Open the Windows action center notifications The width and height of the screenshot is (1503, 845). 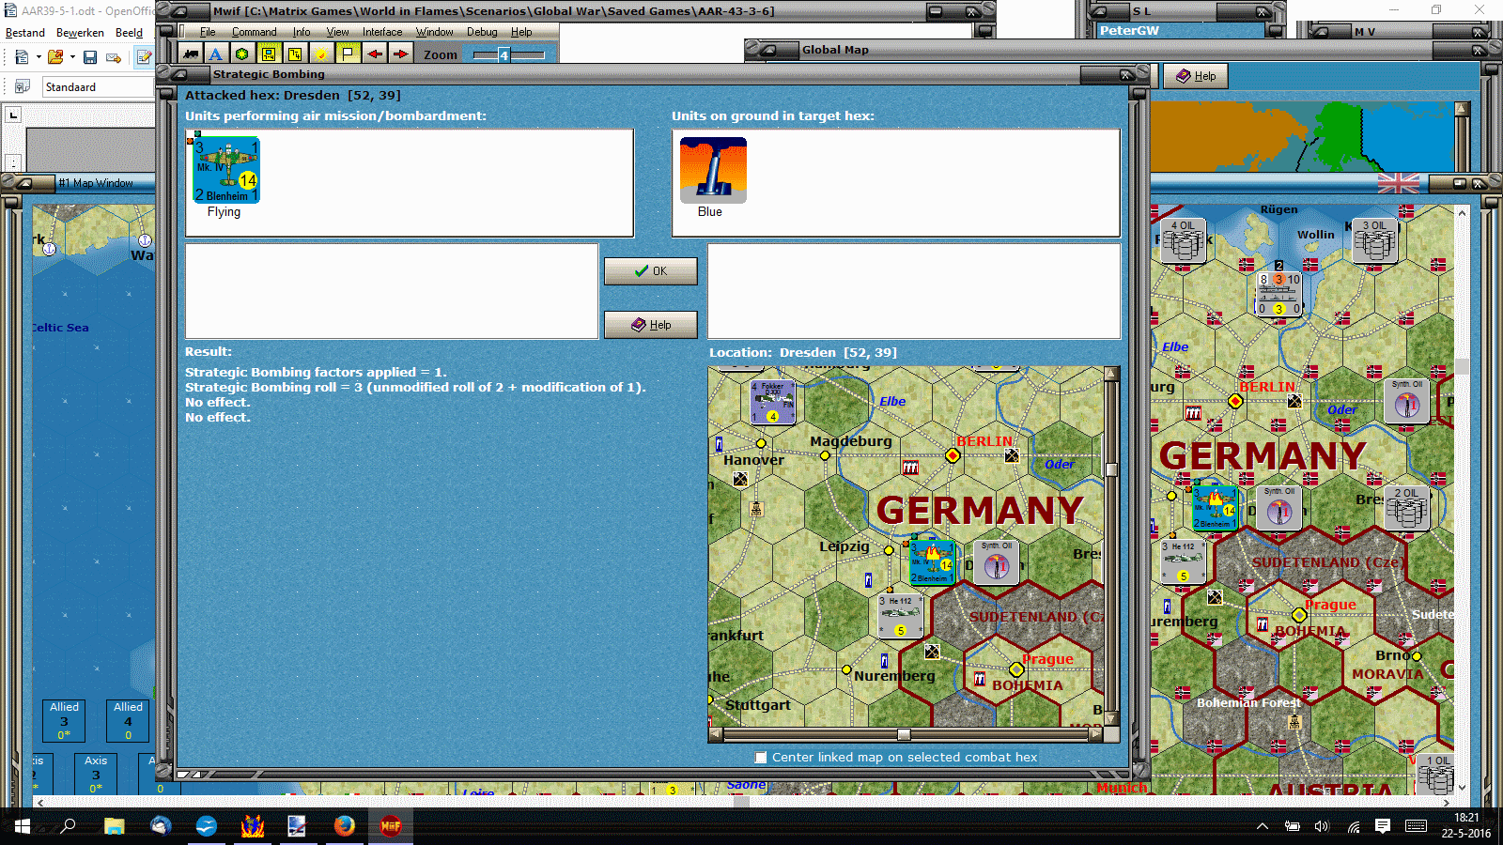coord(1383,826)
